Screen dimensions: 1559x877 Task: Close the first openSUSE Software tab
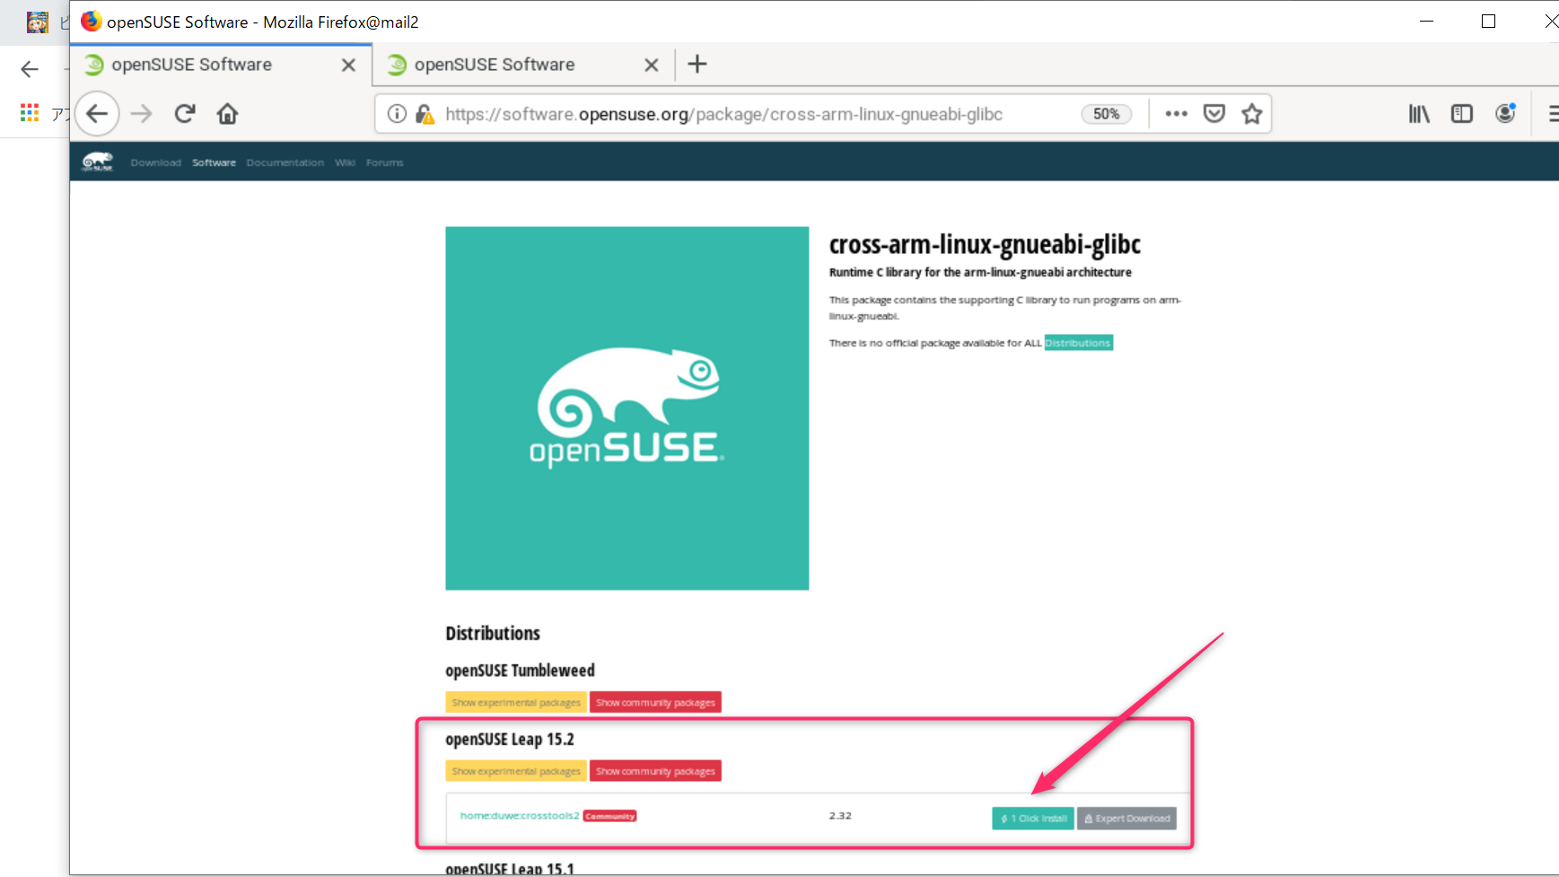click(349, 65)
